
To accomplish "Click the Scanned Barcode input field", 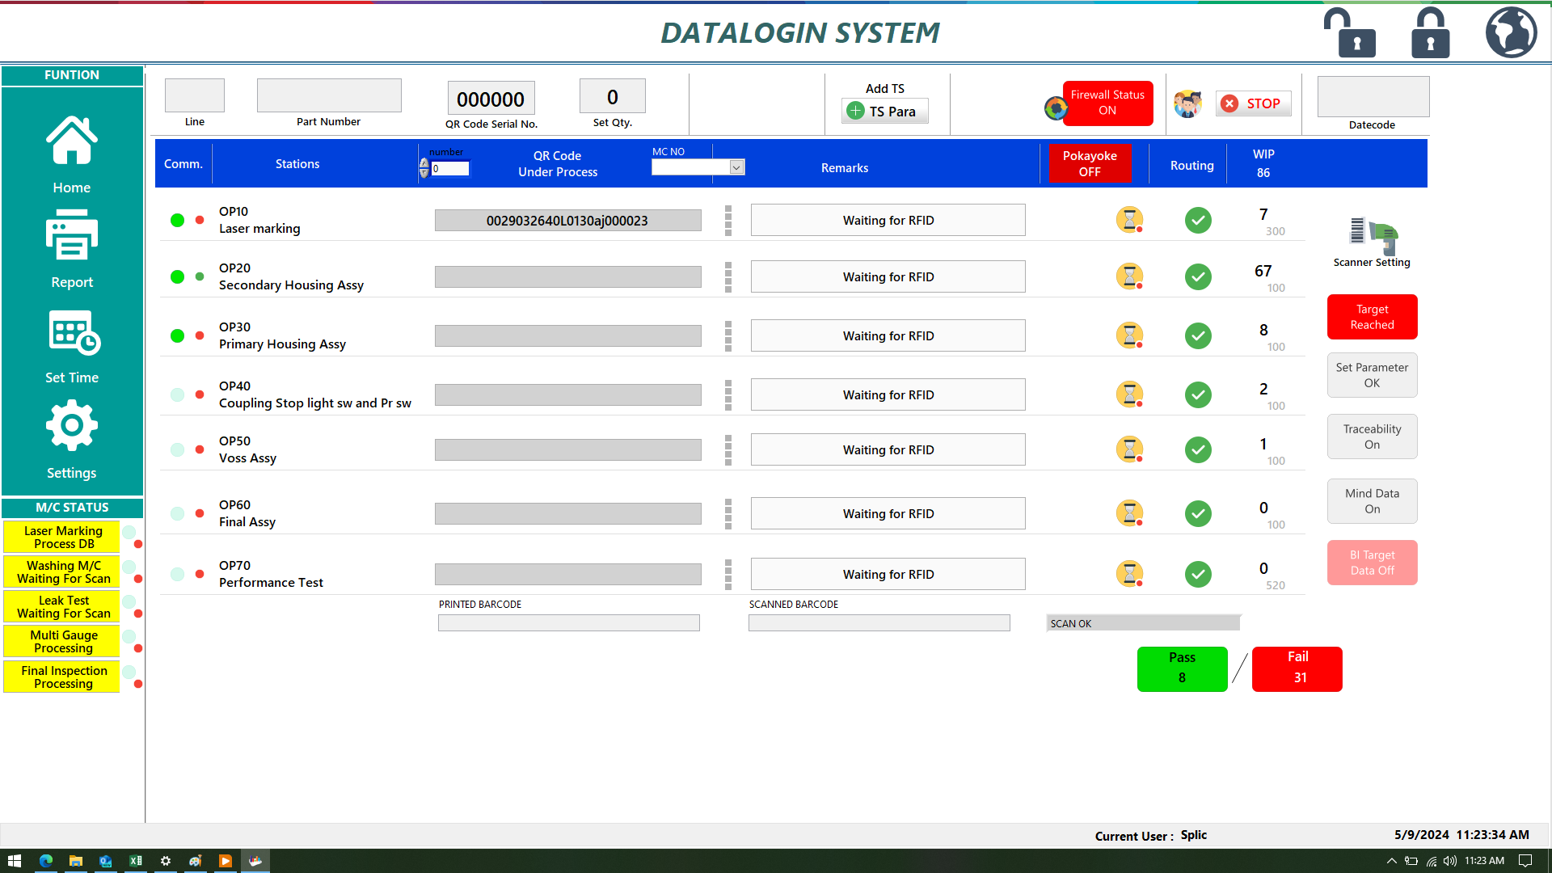I will pyautogui.click(x=879, y=623).
